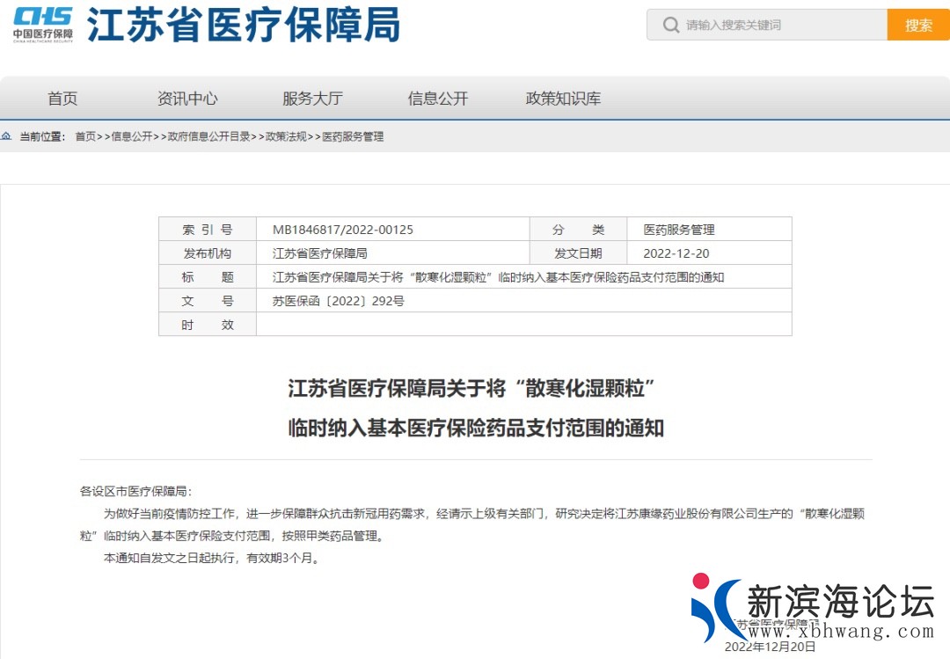Viewport: 950px width, 659px height.
Task: Click the 信息公开 breadcrumb link
Action: [x=132, y=136]
